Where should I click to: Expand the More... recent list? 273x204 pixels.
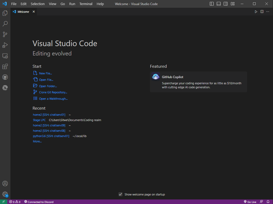[x=37, y=141]
